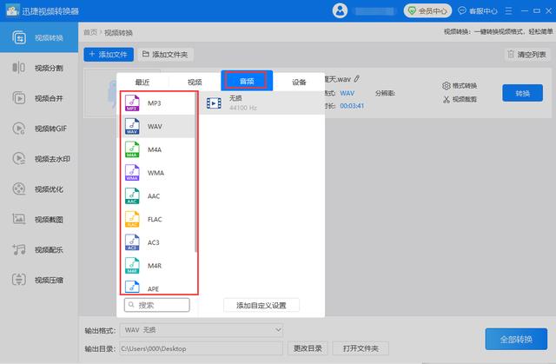Click the 全部转换 button
Image resolution: width=556 pixels, height=364 pixels.
[x=516, y=339]
